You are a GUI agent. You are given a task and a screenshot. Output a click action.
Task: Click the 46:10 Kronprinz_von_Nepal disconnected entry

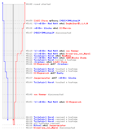(x=50, y=128)
